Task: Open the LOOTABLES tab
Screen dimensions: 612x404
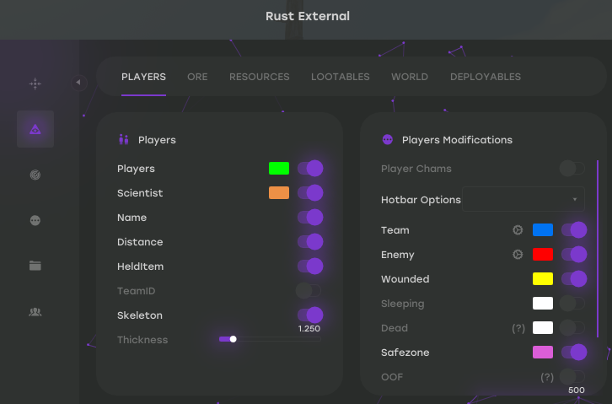Action: [x=340, y=77]
